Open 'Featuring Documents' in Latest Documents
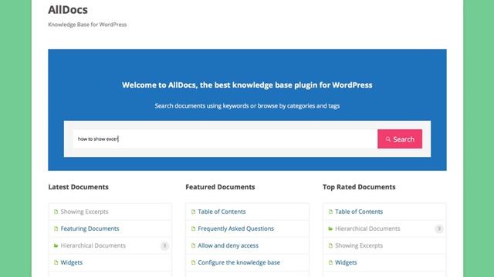The width and height of the screenshot is (494, 277). [x=90, y=229]
